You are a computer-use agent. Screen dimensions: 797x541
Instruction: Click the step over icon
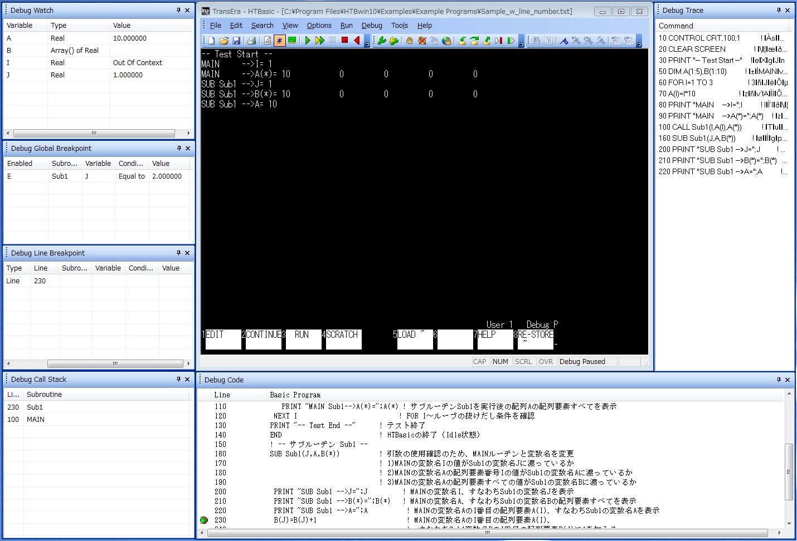click(x=474, y=40)
